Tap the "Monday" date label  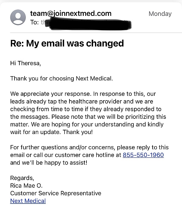pyautogui.click(x=160, y=14)
